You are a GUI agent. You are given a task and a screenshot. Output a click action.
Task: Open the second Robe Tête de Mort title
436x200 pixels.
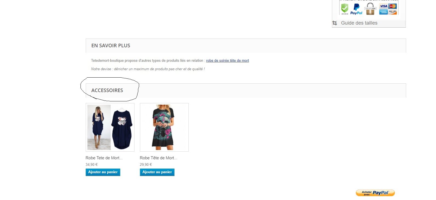[159, 158]
